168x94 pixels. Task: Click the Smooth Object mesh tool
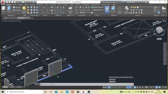(x=24, y=10)
